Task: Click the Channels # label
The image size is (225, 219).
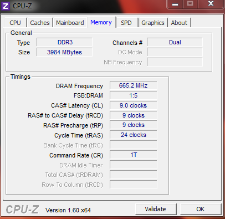Action: [127, 43]
